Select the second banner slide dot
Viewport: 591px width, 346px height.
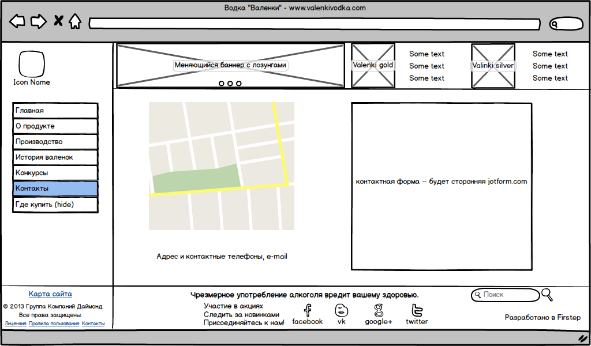tap(230, 83)
